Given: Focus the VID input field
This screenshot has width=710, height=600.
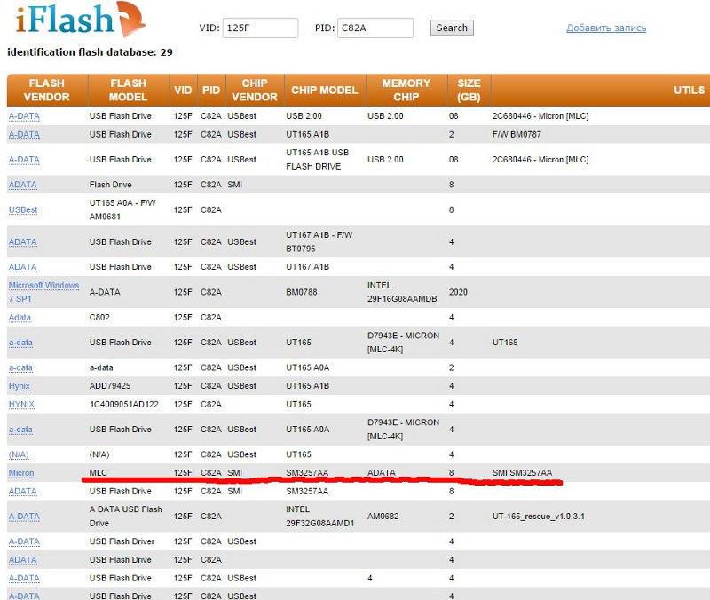Looking at the screenshot, I should 260,28.
